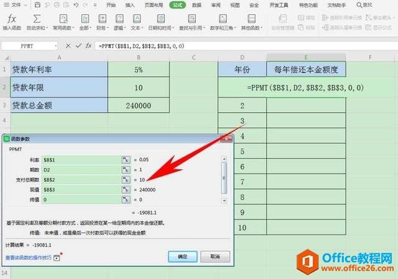This screenshot has height=279, width=398.
Task: Open the 文档助手 ribbon tab
Action: coord(336,5)
